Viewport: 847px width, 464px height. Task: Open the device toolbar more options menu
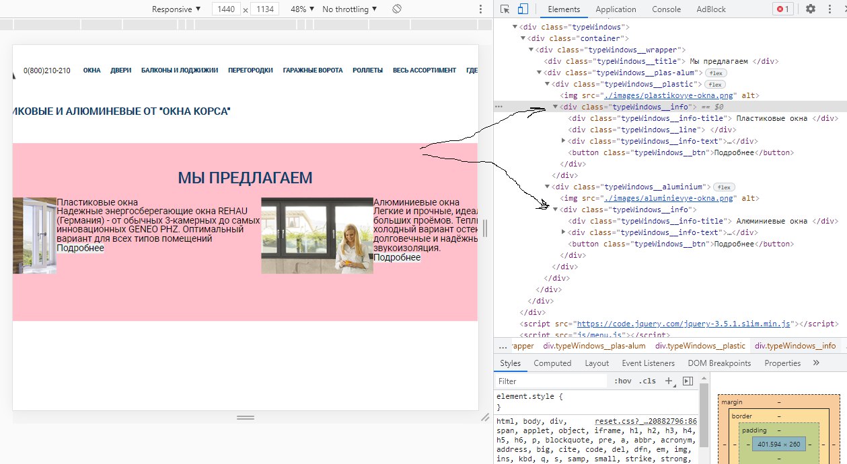(x=480, y=9)
